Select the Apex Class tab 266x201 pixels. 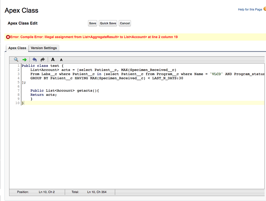click(x=17, y=48)
